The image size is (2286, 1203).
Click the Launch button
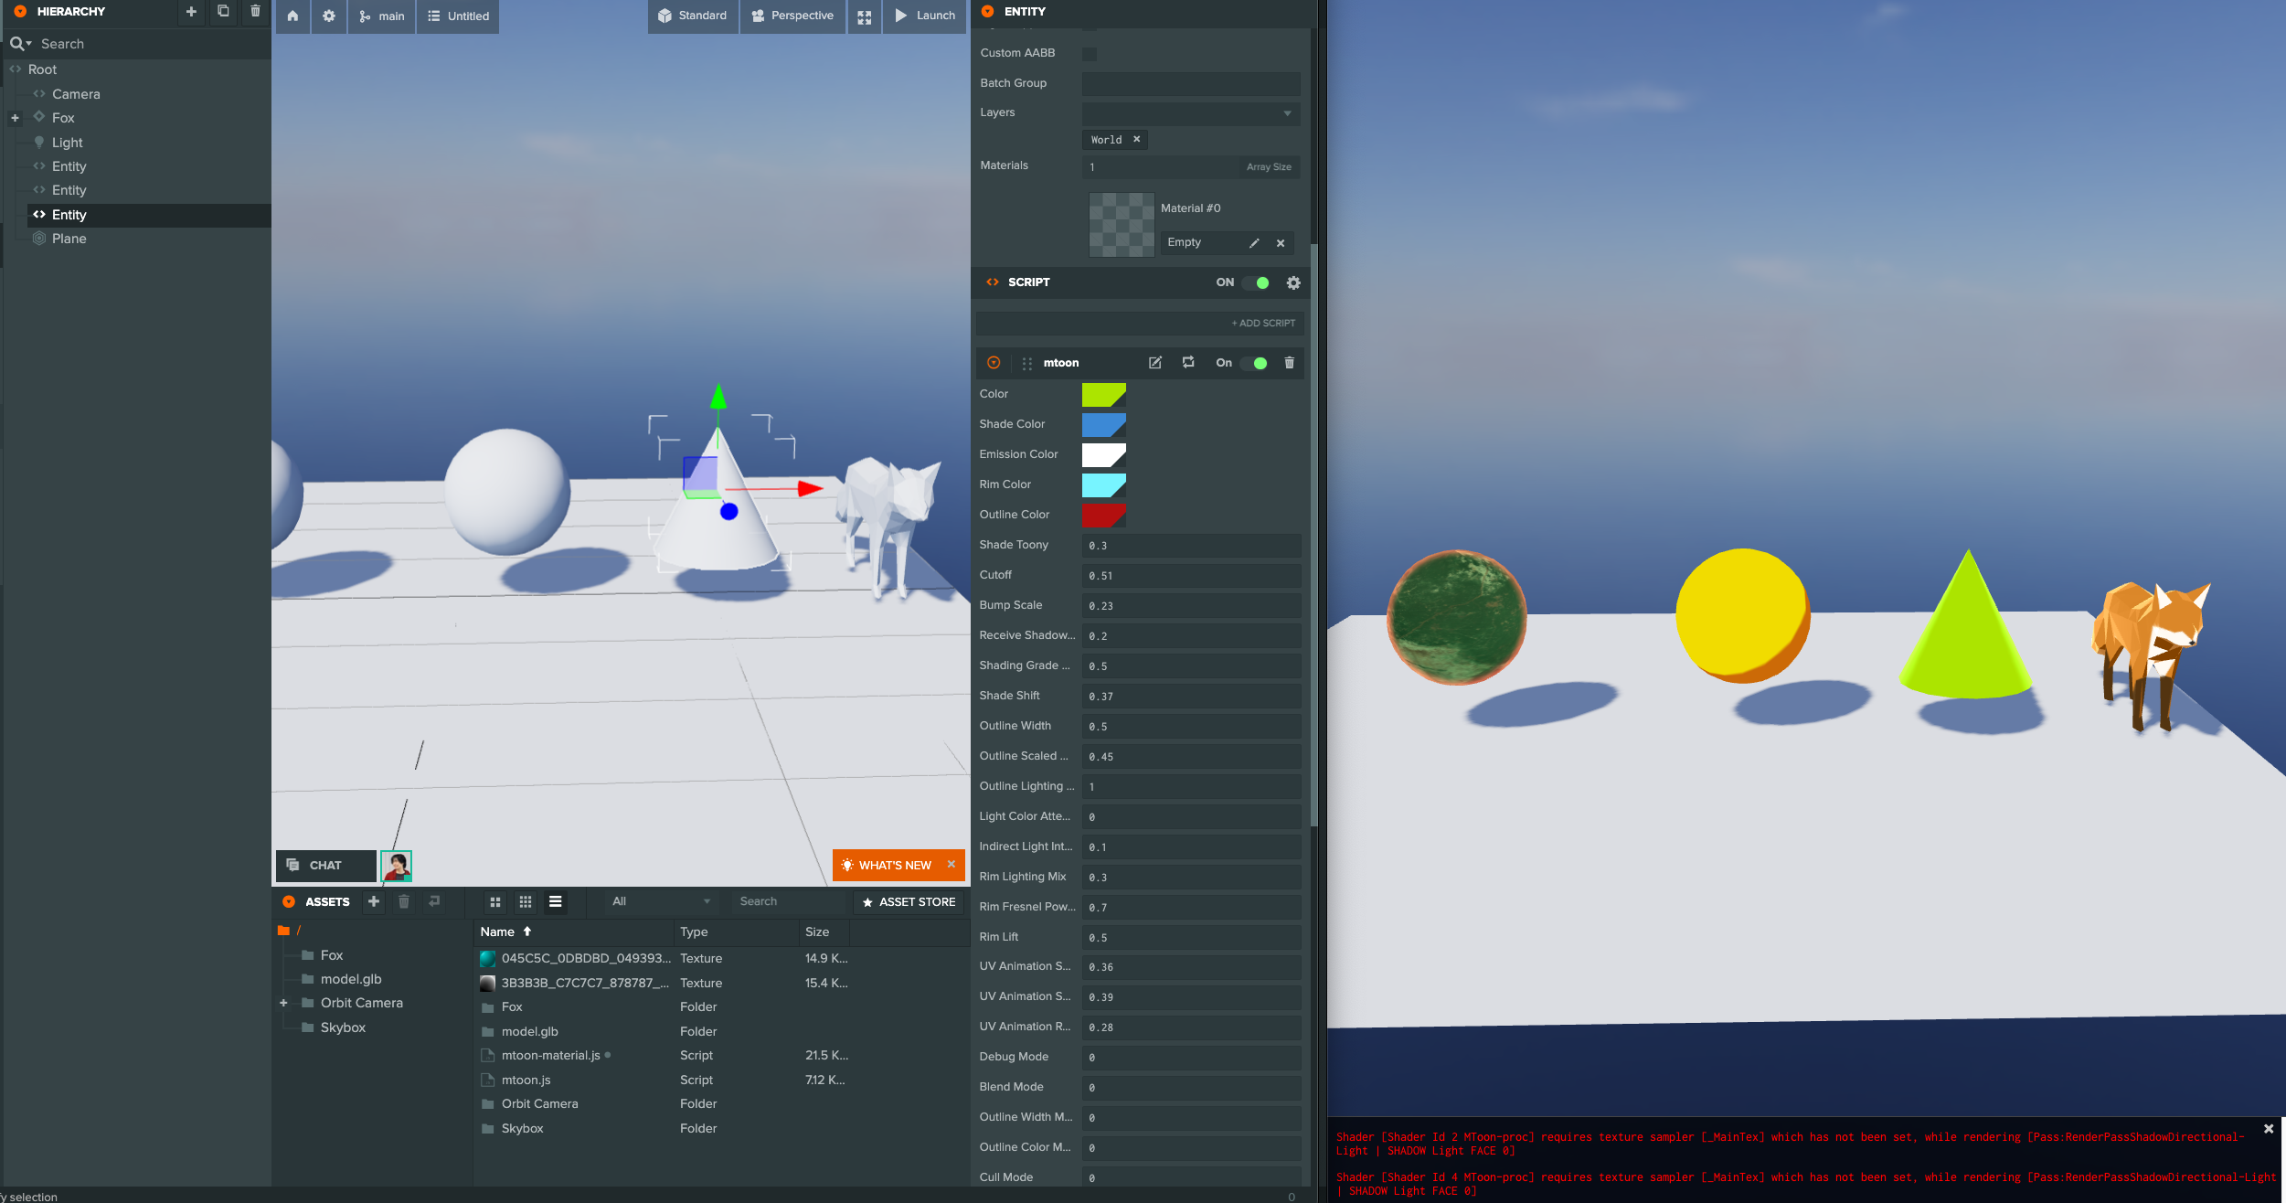pos(924,16)
